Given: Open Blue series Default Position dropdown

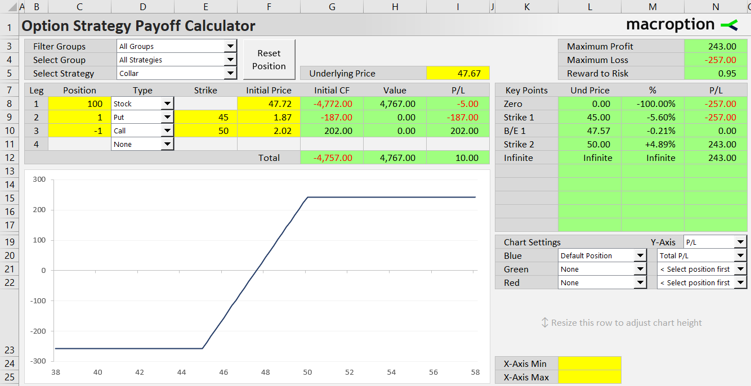Looking at the screenshot, I should [640, 255].
